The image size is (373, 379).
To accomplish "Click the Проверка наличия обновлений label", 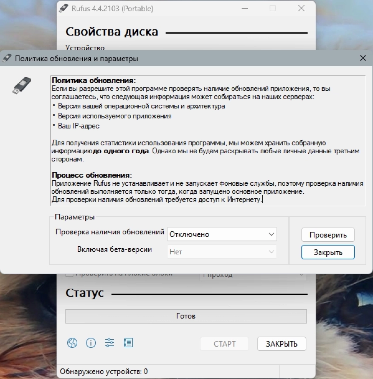I will (110, 232).
